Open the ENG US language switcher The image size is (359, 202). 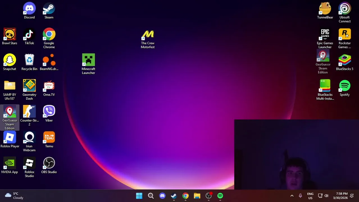point(310,196)
